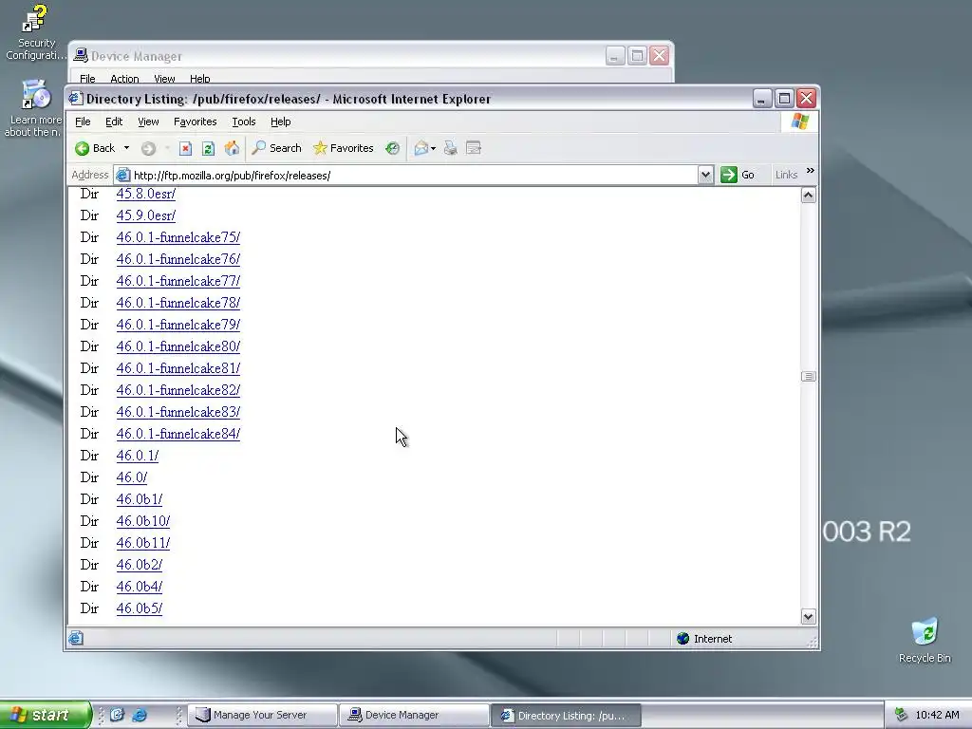
Task: Open the Help menu in Internet Explorer
Action: 280,122
